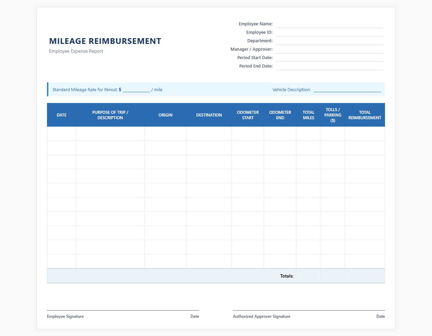432x336 pixels.
Task: Click the DESTINATION column header
Action: pyautogui.click(x=209, y=115)
